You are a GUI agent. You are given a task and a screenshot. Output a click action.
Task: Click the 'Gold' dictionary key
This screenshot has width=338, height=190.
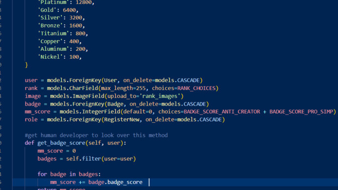tap(47, 10)
